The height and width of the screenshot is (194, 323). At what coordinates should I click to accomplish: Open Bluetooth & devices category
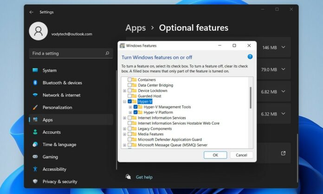71,83
